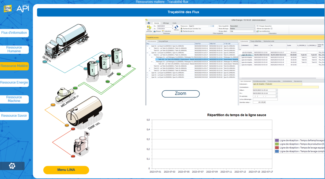Click the Dernière valeur field showing 151 153,00

259,102
